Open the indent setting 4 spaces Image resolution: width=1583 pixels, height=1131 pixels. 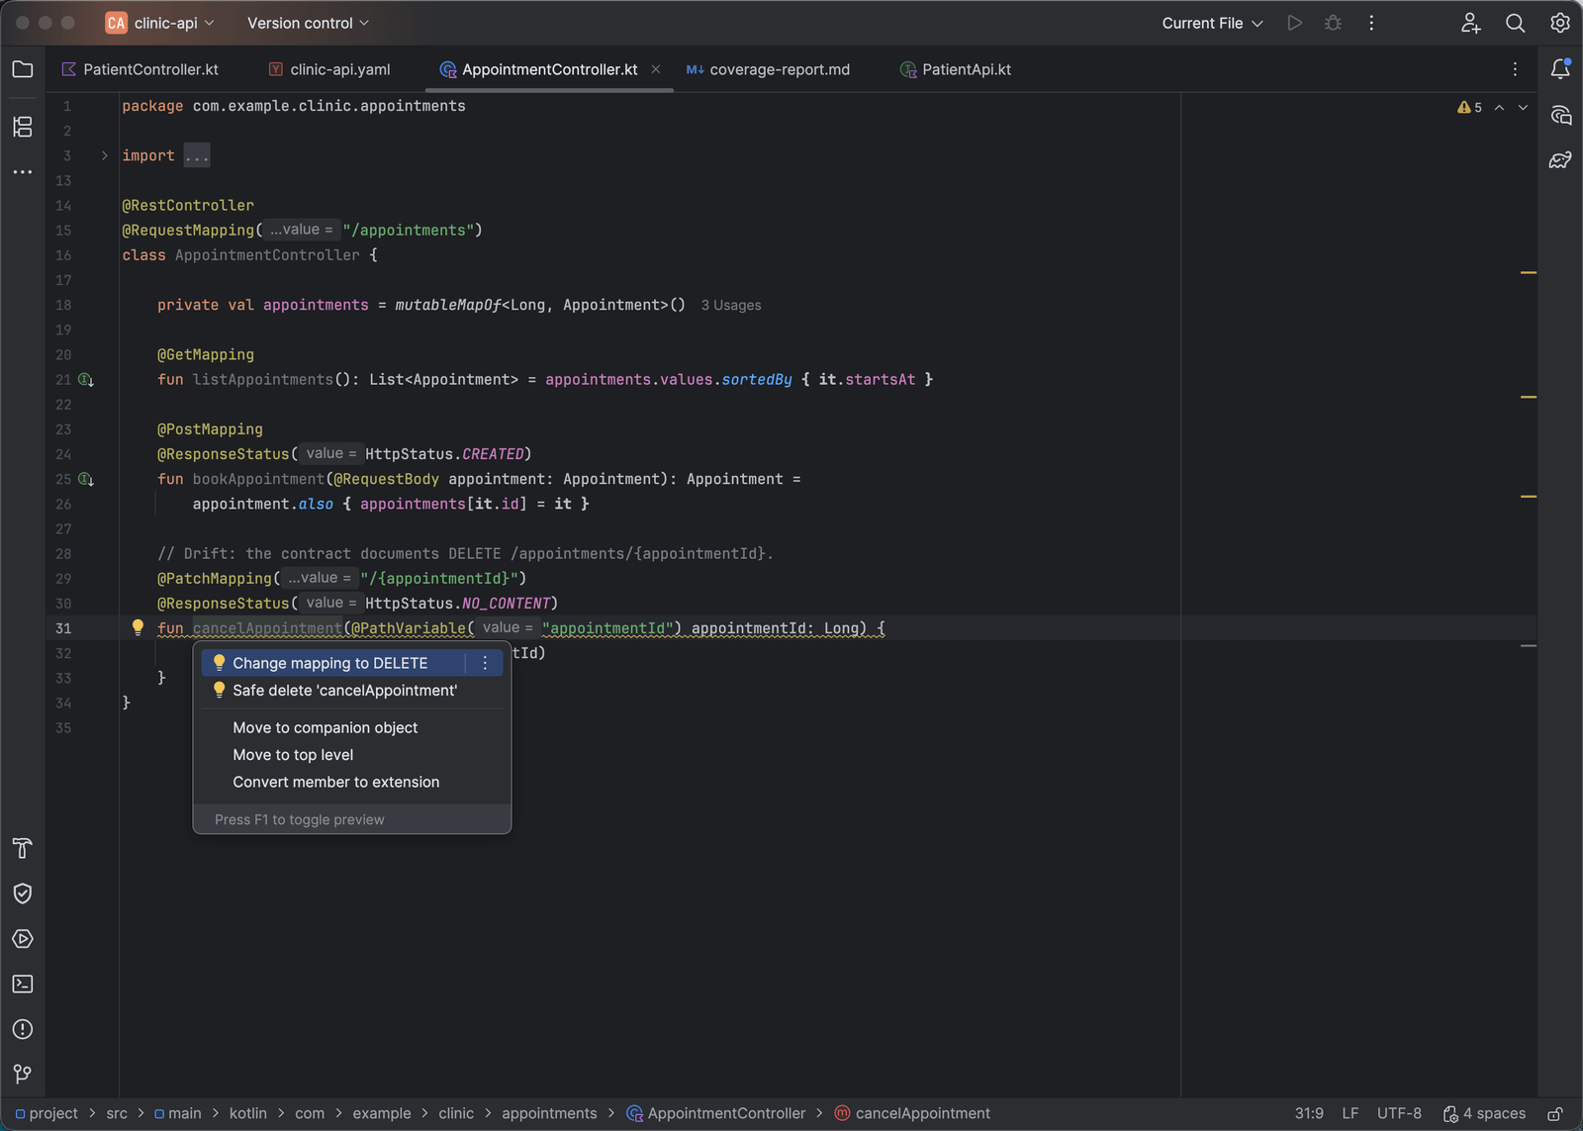pos(1484,1114)
